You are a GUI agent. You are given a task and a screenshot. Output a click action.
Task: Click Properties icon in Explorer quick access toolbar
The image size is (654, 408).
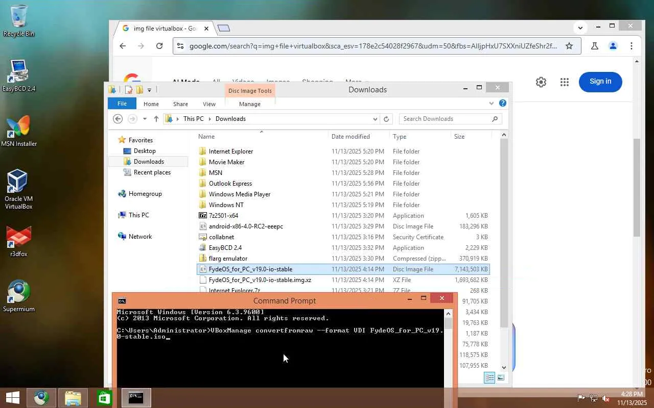pyautogui.click(x=129, y=90)
